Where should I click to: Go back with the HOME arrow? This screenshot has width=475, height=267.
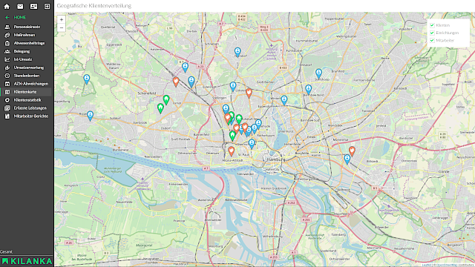(x=7, y=18)
